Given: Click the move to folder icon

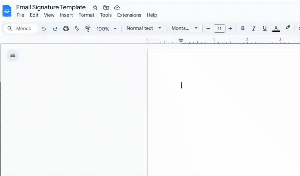Looking at the screenshot, I should pyautogui.click(x=106, y=8).
